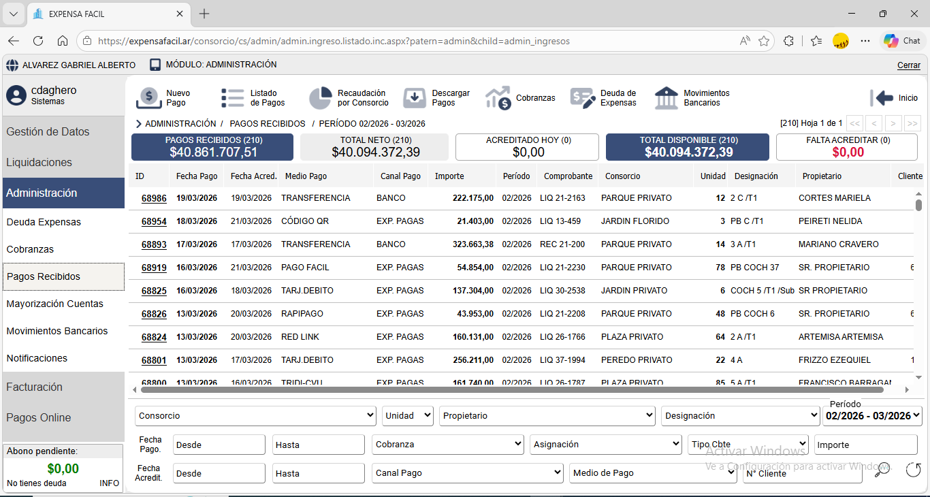The width and height of the screenshot is (930, 497).
Task: Click the magnifier search icon
Action: coord(882,470)
